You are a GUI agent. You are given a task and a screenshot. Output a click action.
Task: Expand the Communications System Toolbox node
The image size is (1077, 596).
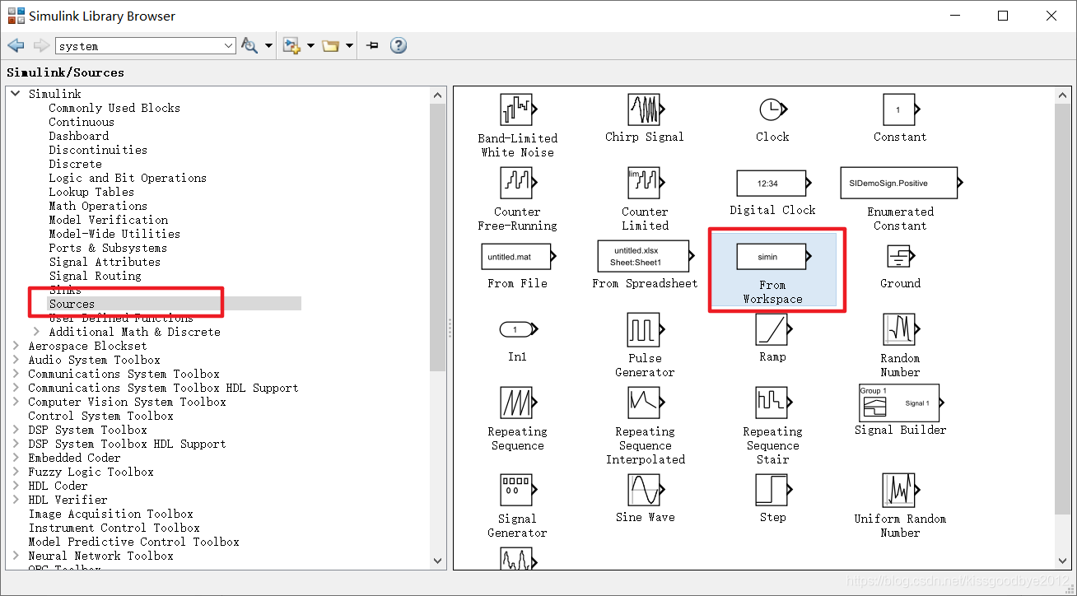tap(16, 374)
